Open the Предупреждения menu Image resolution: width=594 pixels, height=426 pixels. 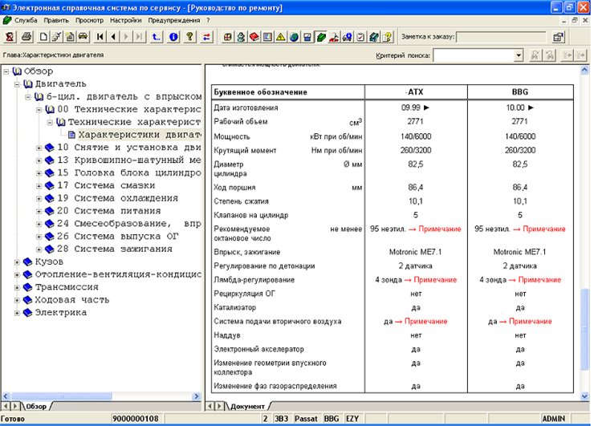174,20
